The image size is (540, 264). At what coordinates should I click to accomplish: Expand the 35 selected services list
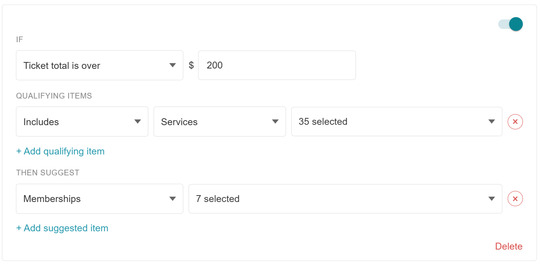397,122
